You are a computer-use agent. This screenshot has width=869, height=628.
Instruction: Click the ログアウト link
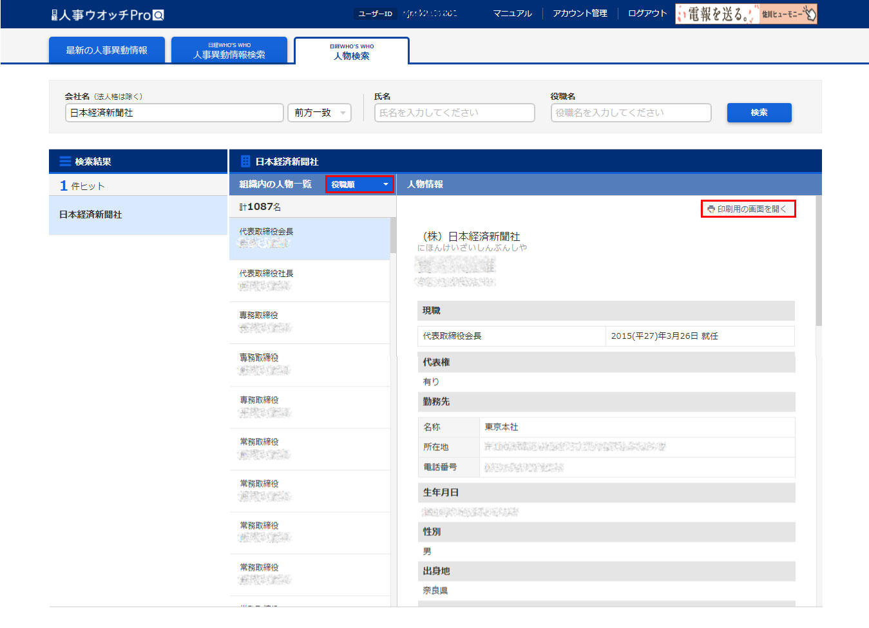coord(647,14)
